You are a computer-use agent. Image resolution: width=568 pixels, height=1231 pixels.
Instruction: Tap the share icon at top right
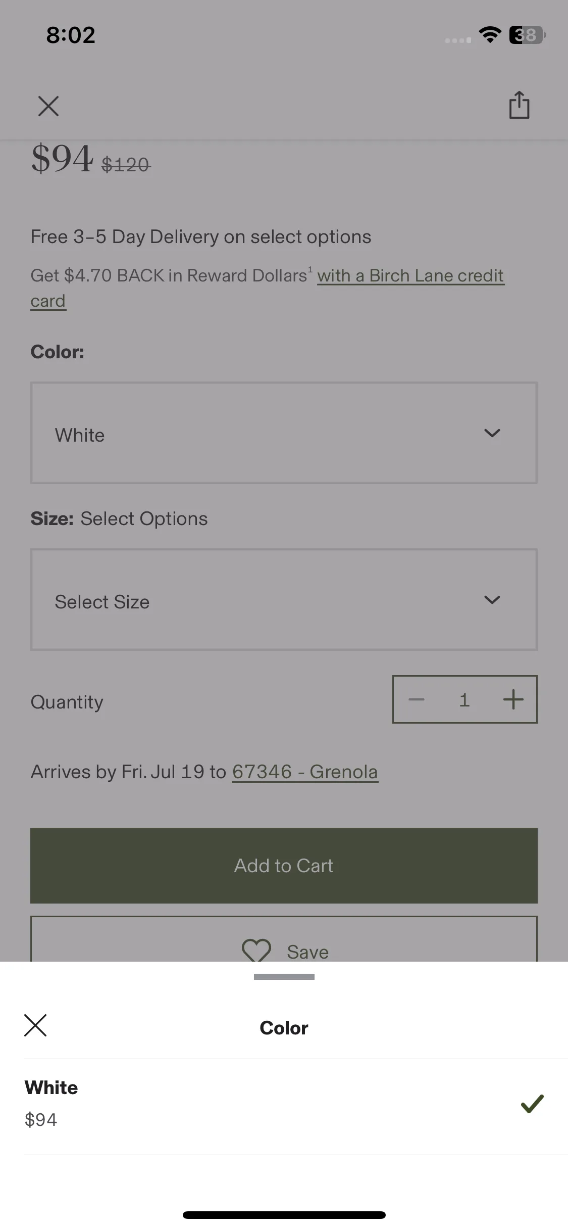click(519, 105)
